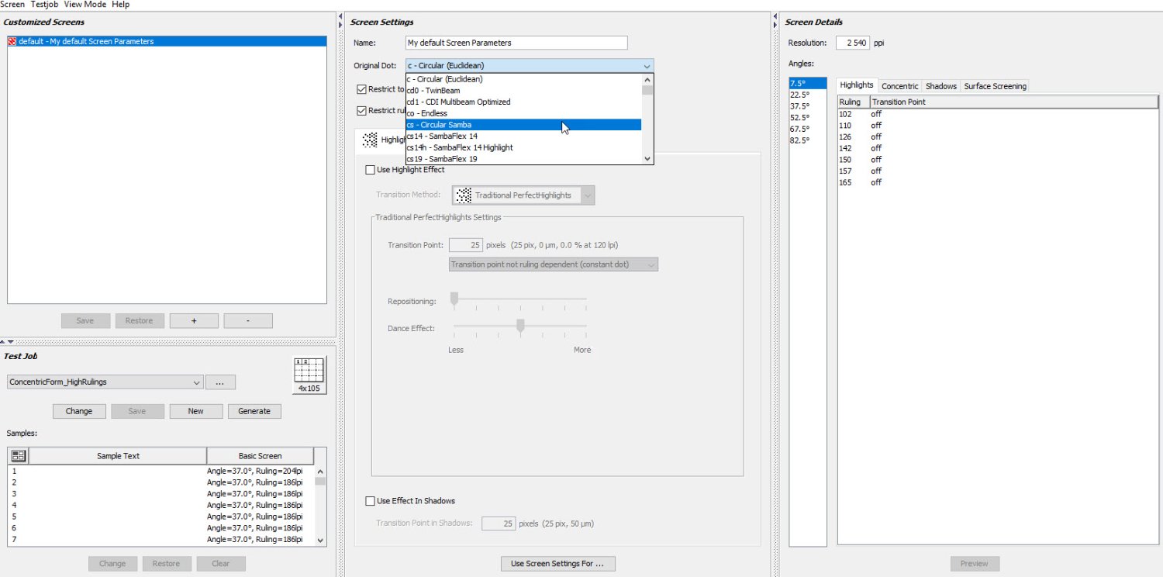Click the down arrow on divider above Test Job
Image resolution: width=1163 pixels, height=577 pixels.
tap(11, 341)
